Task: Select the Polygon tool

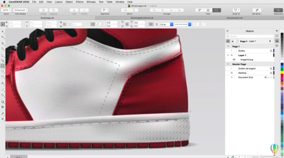Action: click(x=3, y=77)
